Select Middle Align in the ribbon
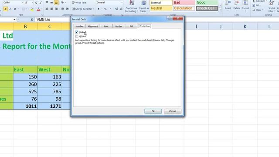Screen dimensions: 279x157 point(51,3)
